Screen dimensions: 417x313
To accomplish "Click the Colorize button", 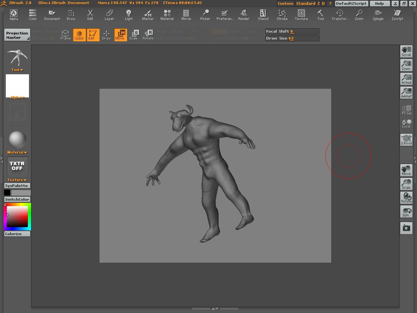I will tap(17, 234).
